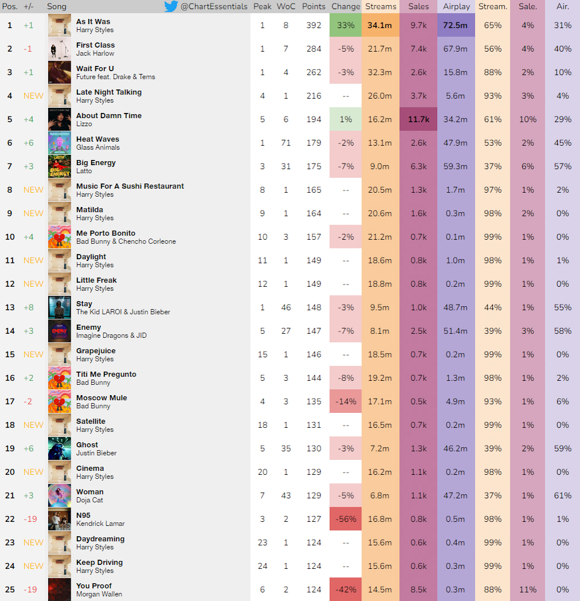Click the Daylight song title
Viewport: 580px width, 601px height.
tap(91, 257)
